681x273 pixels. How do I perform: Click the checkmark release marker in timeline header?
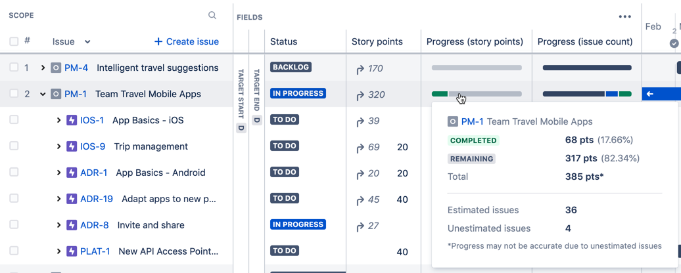pyautogui.click(x=674, y=43)
